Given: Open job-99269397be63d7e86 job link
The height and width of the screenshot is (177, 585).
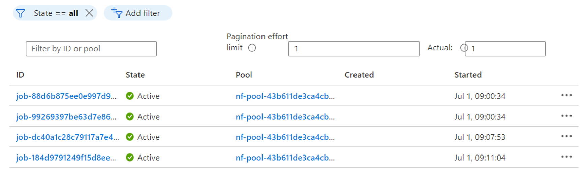Looking at the screenshot, I should click(x=66, y=117).
